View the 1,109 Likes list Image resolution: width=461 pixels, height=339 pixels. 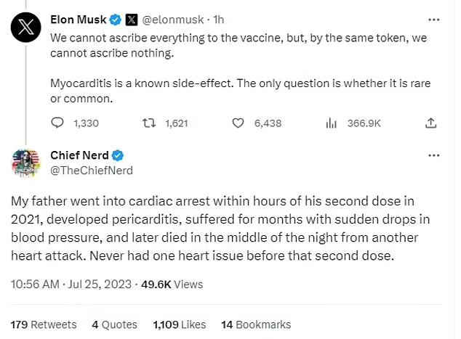[x=180, y=324]
